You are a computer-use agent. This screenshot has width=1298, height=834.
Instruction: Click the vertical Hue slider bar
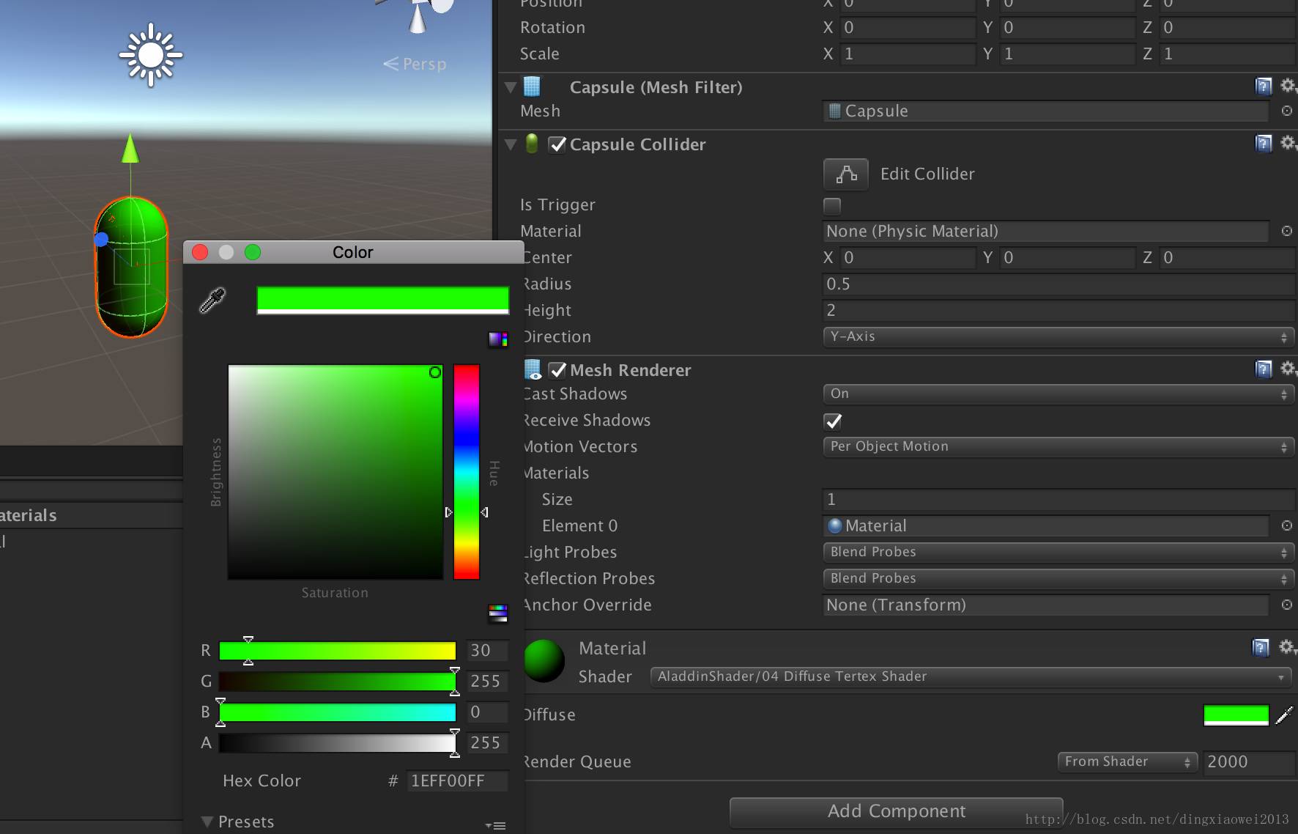point(467,472)
